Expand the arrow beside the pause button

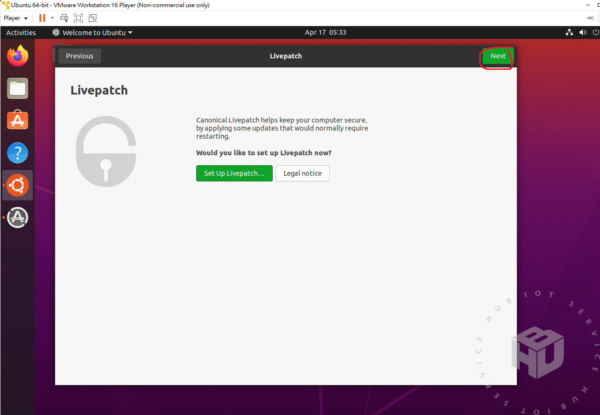[x=52, y=18]
